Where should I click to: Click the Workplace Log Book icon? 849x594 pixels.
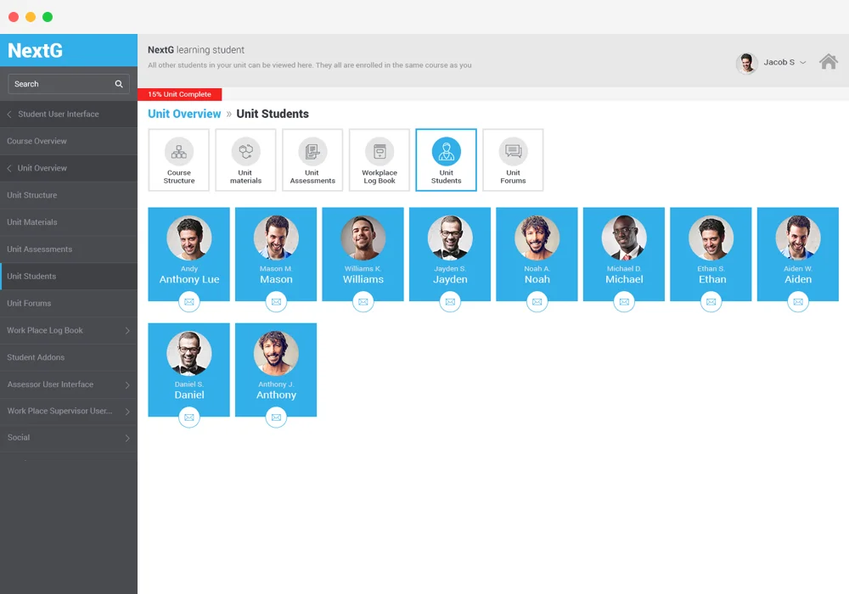click(x=379, y=160)
